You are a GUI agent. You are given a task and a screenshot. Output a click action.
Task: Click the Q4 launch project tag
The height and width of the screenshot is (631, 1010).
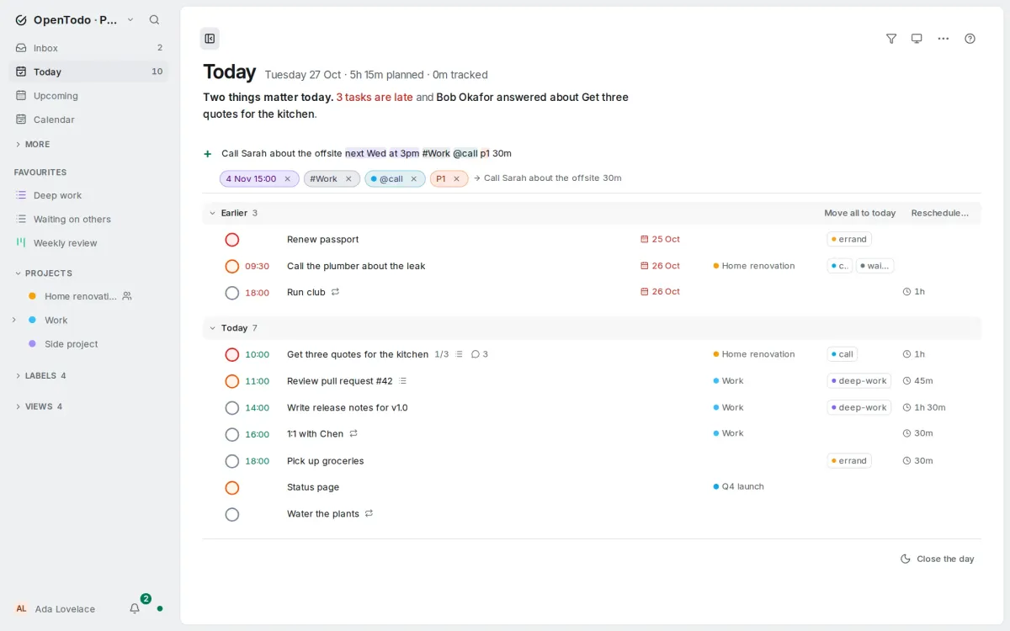tap(739, 486)
